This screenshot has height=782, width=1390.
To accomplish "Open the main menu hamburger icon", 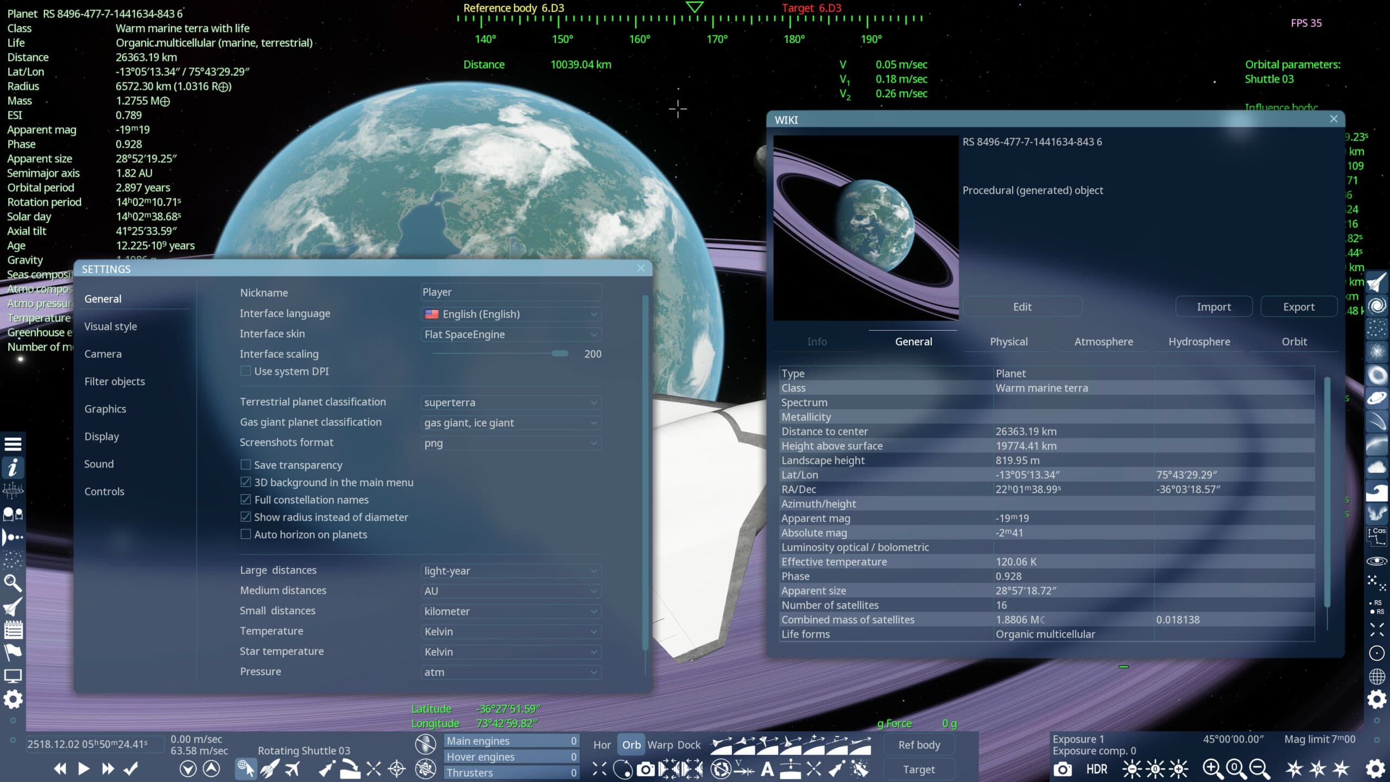I will coord(13,444).
